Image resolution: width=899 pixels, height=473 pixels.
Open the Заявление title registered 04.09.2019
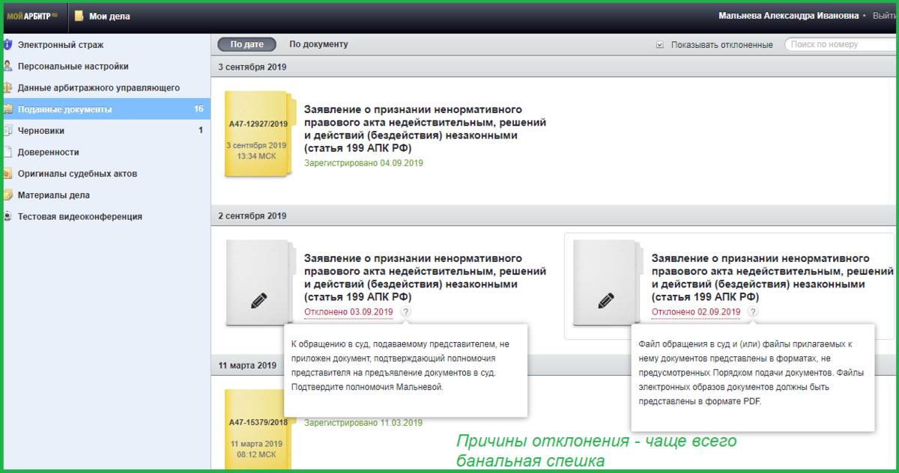[425, 129]
